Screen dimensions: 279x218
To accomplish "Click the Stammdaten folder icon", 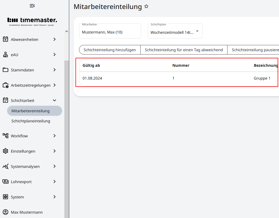I will coord(5,70).
